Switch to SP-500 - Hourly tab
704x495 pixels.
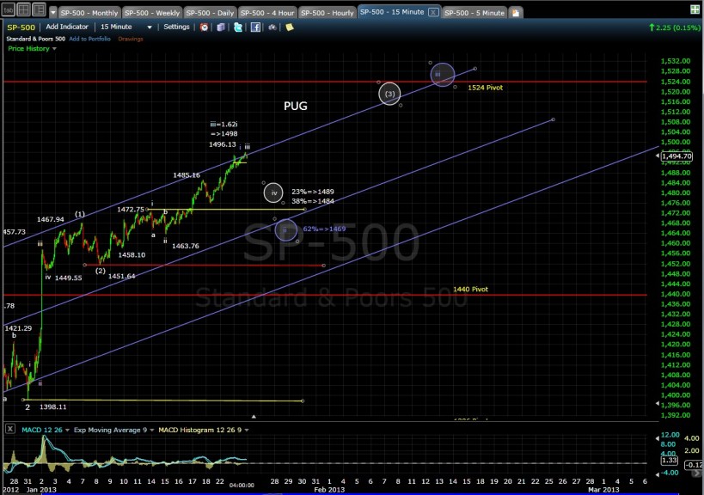(x=328, y=13)
